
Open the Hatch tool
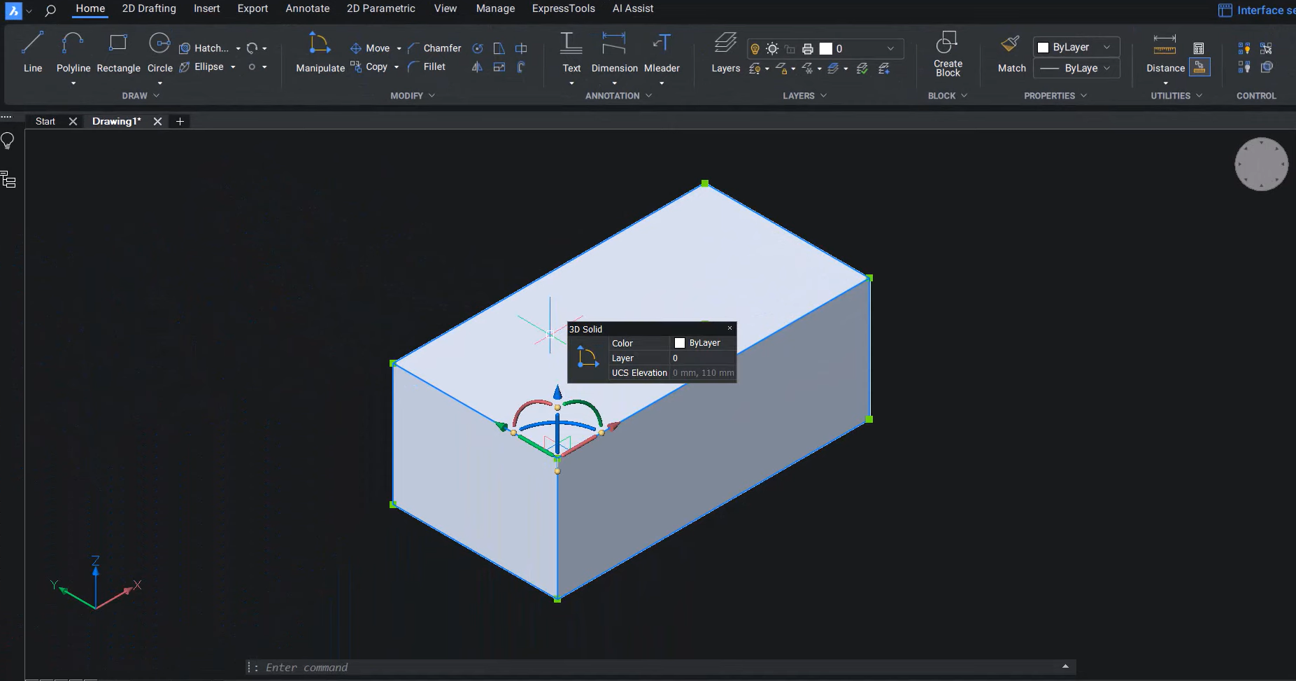click(x=206, y=48)
